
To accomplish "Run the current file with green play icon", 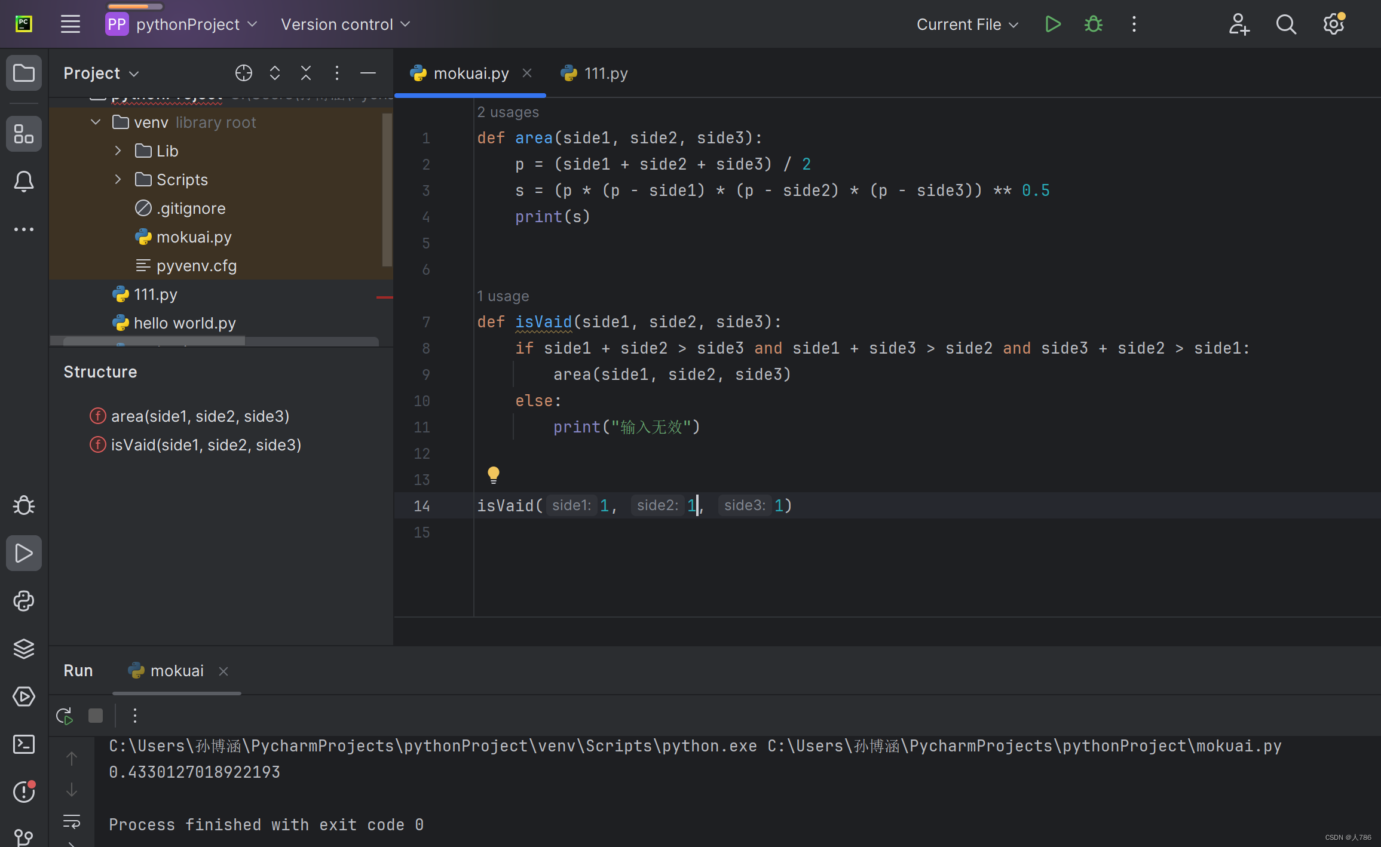I will click(1052, 24).
